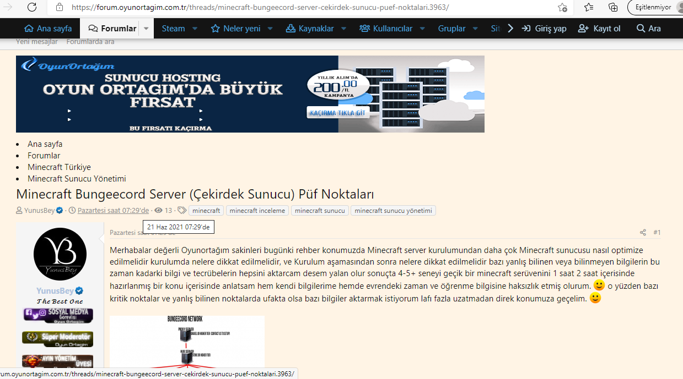Open the Neler yeni navigation item
Viewport: 683px width, 379px height.
[236, 29]
